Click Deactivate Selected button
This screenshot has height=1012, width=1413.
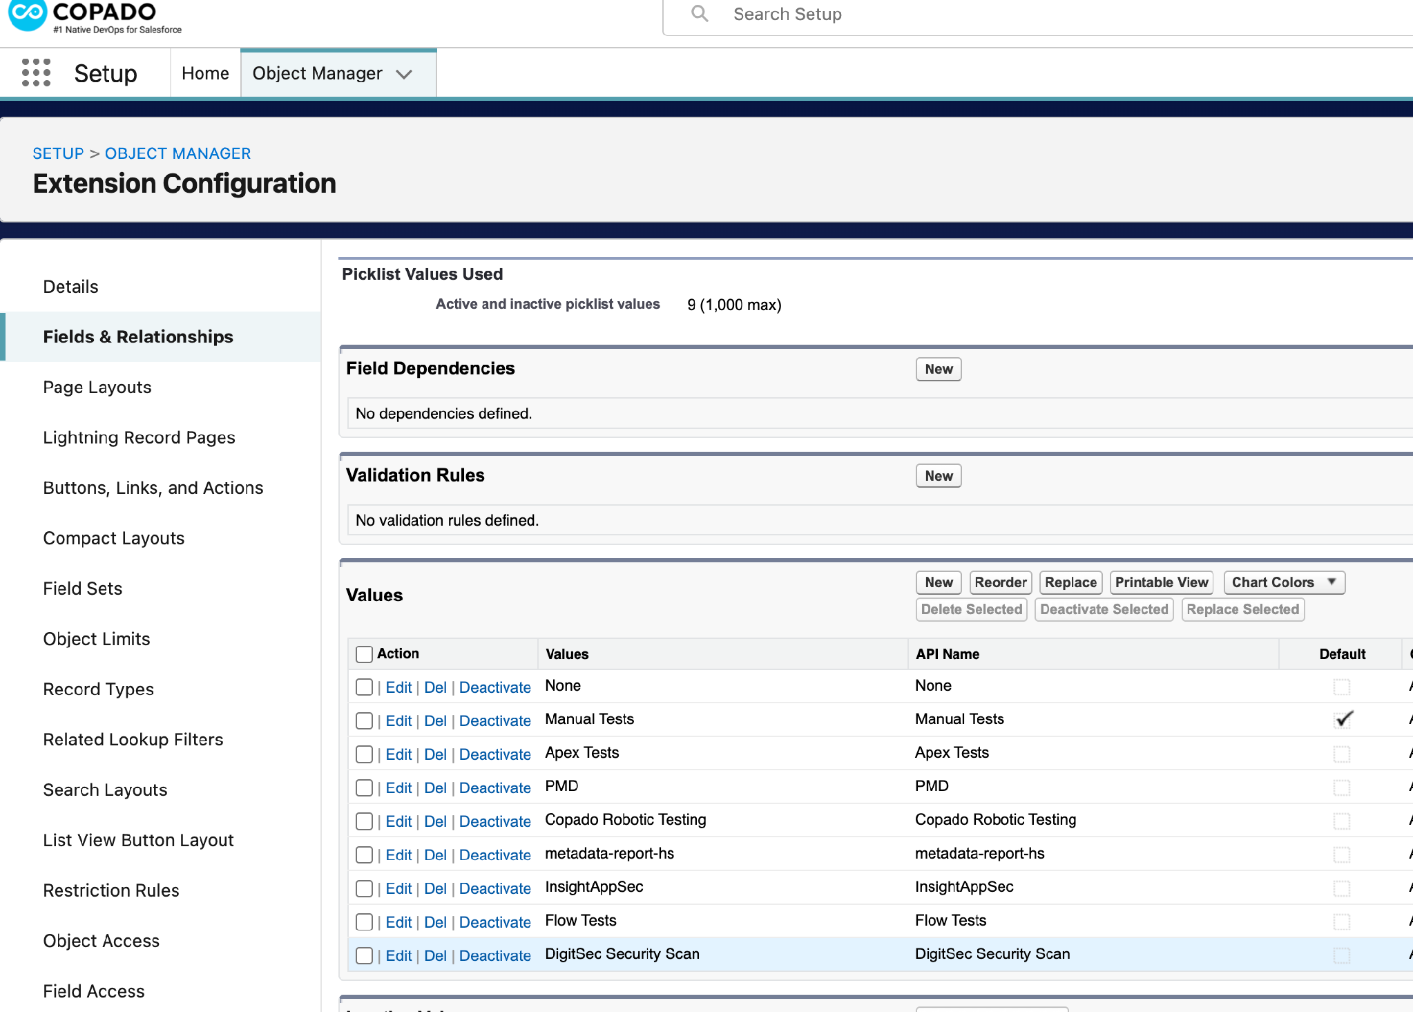click(1104, 609)
